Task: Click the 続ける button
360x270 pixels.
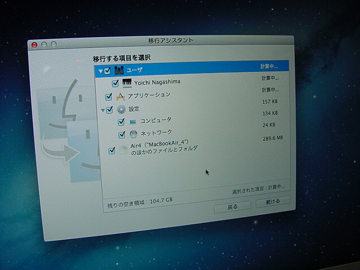Action: pyautogui.click(x=273, y=202)
